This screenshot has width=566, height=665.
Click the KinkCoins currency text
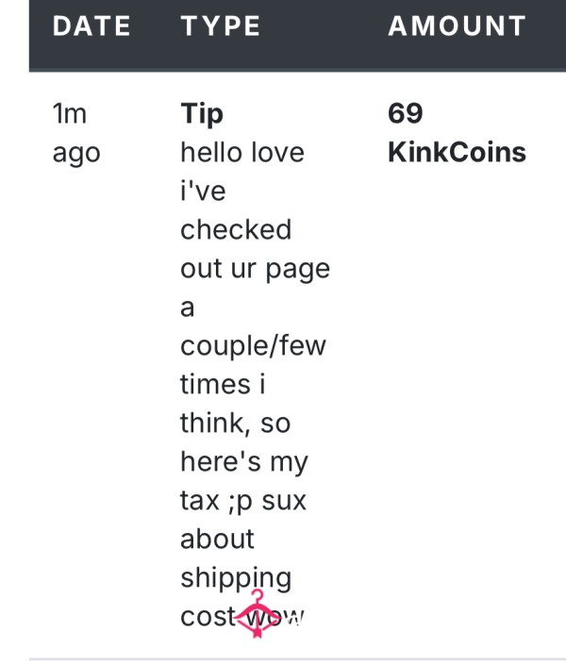click(457, 152)
